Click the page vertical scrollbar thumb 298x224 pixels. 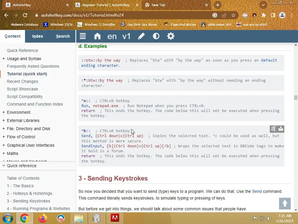click(296, 97)
